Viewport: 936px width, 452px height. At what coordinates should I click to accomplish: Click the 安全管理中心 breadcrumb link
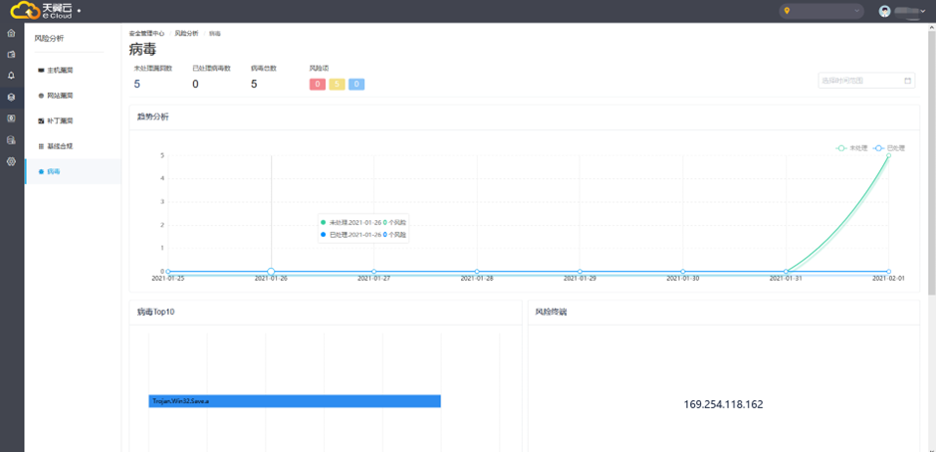pos(146,33)
